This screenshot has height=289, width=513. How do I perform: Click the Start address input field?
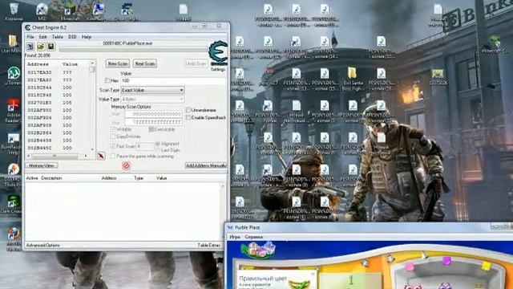tap(153, 114)
